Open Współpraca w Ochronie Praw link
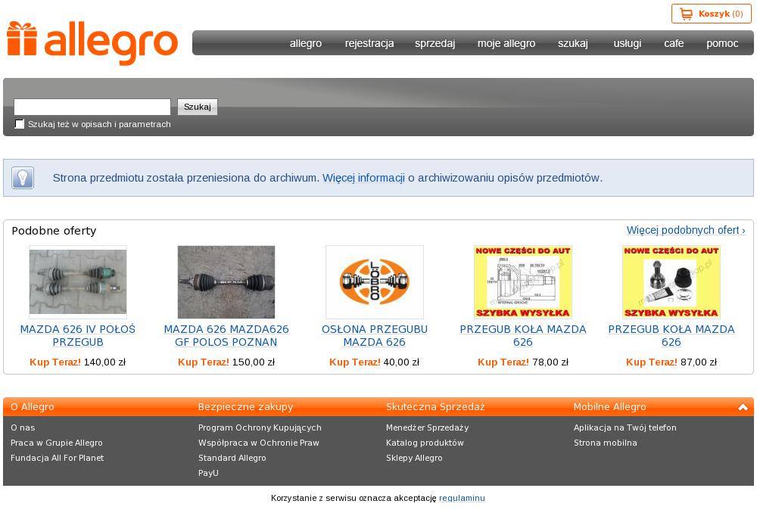This screenshot has width=757, height=513. [x=259, y=443]
